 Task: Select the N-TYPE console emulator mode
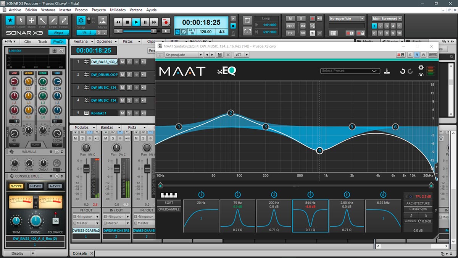tap(36, 186)
